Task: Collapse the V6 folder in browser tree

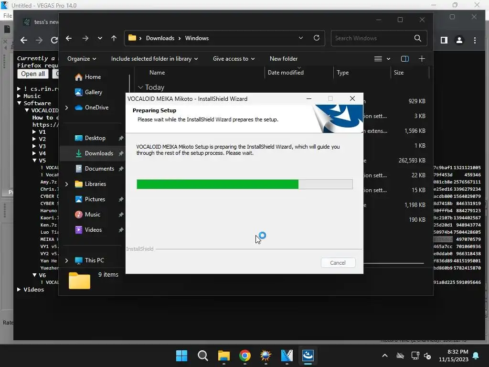Action: pos(34,275)
